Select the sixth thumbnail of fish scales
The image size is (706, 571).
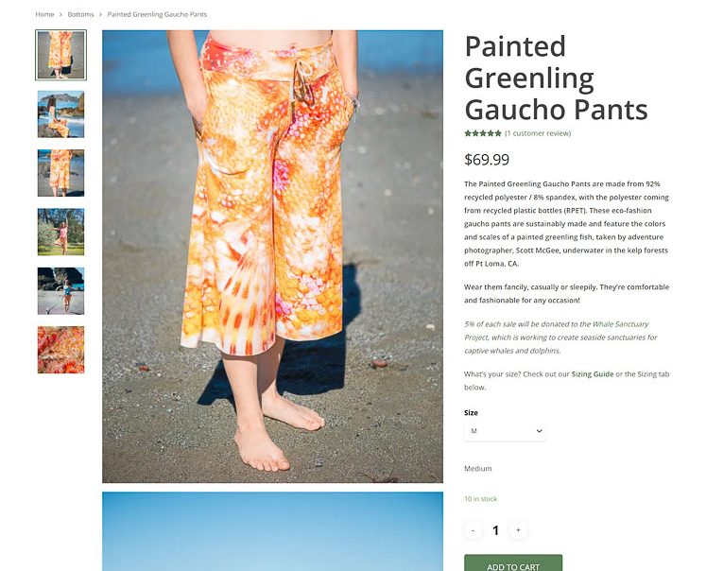click(x=60, y=350)
